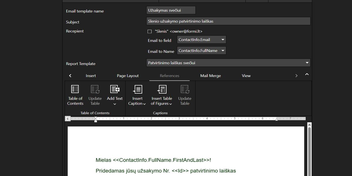Click the Email template name field
The height and width of the screenshot is (176, 352).
tap(171, 10)
